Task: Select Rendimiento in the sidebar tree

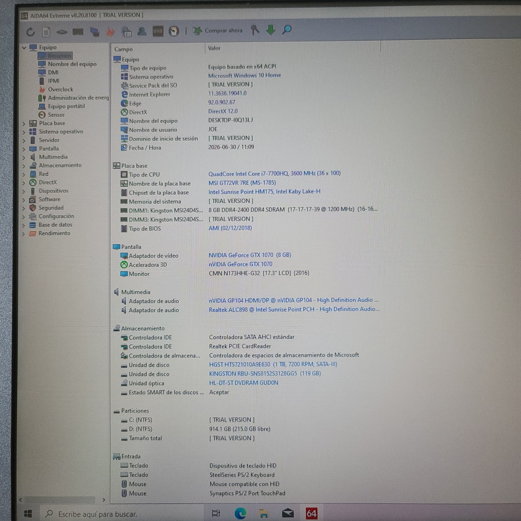Action: (54, 233)
